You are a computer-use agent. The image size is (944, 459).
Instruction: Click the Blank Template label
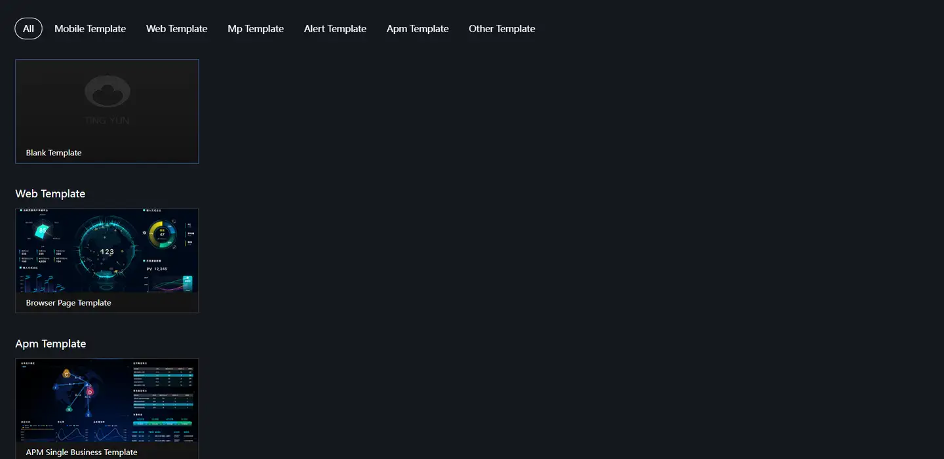point(54,153)
